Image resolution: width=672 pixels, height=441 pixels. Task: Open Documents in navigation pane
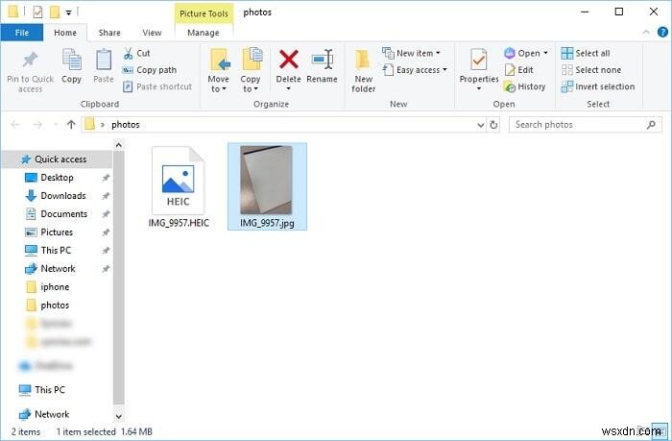pos(64,214)
